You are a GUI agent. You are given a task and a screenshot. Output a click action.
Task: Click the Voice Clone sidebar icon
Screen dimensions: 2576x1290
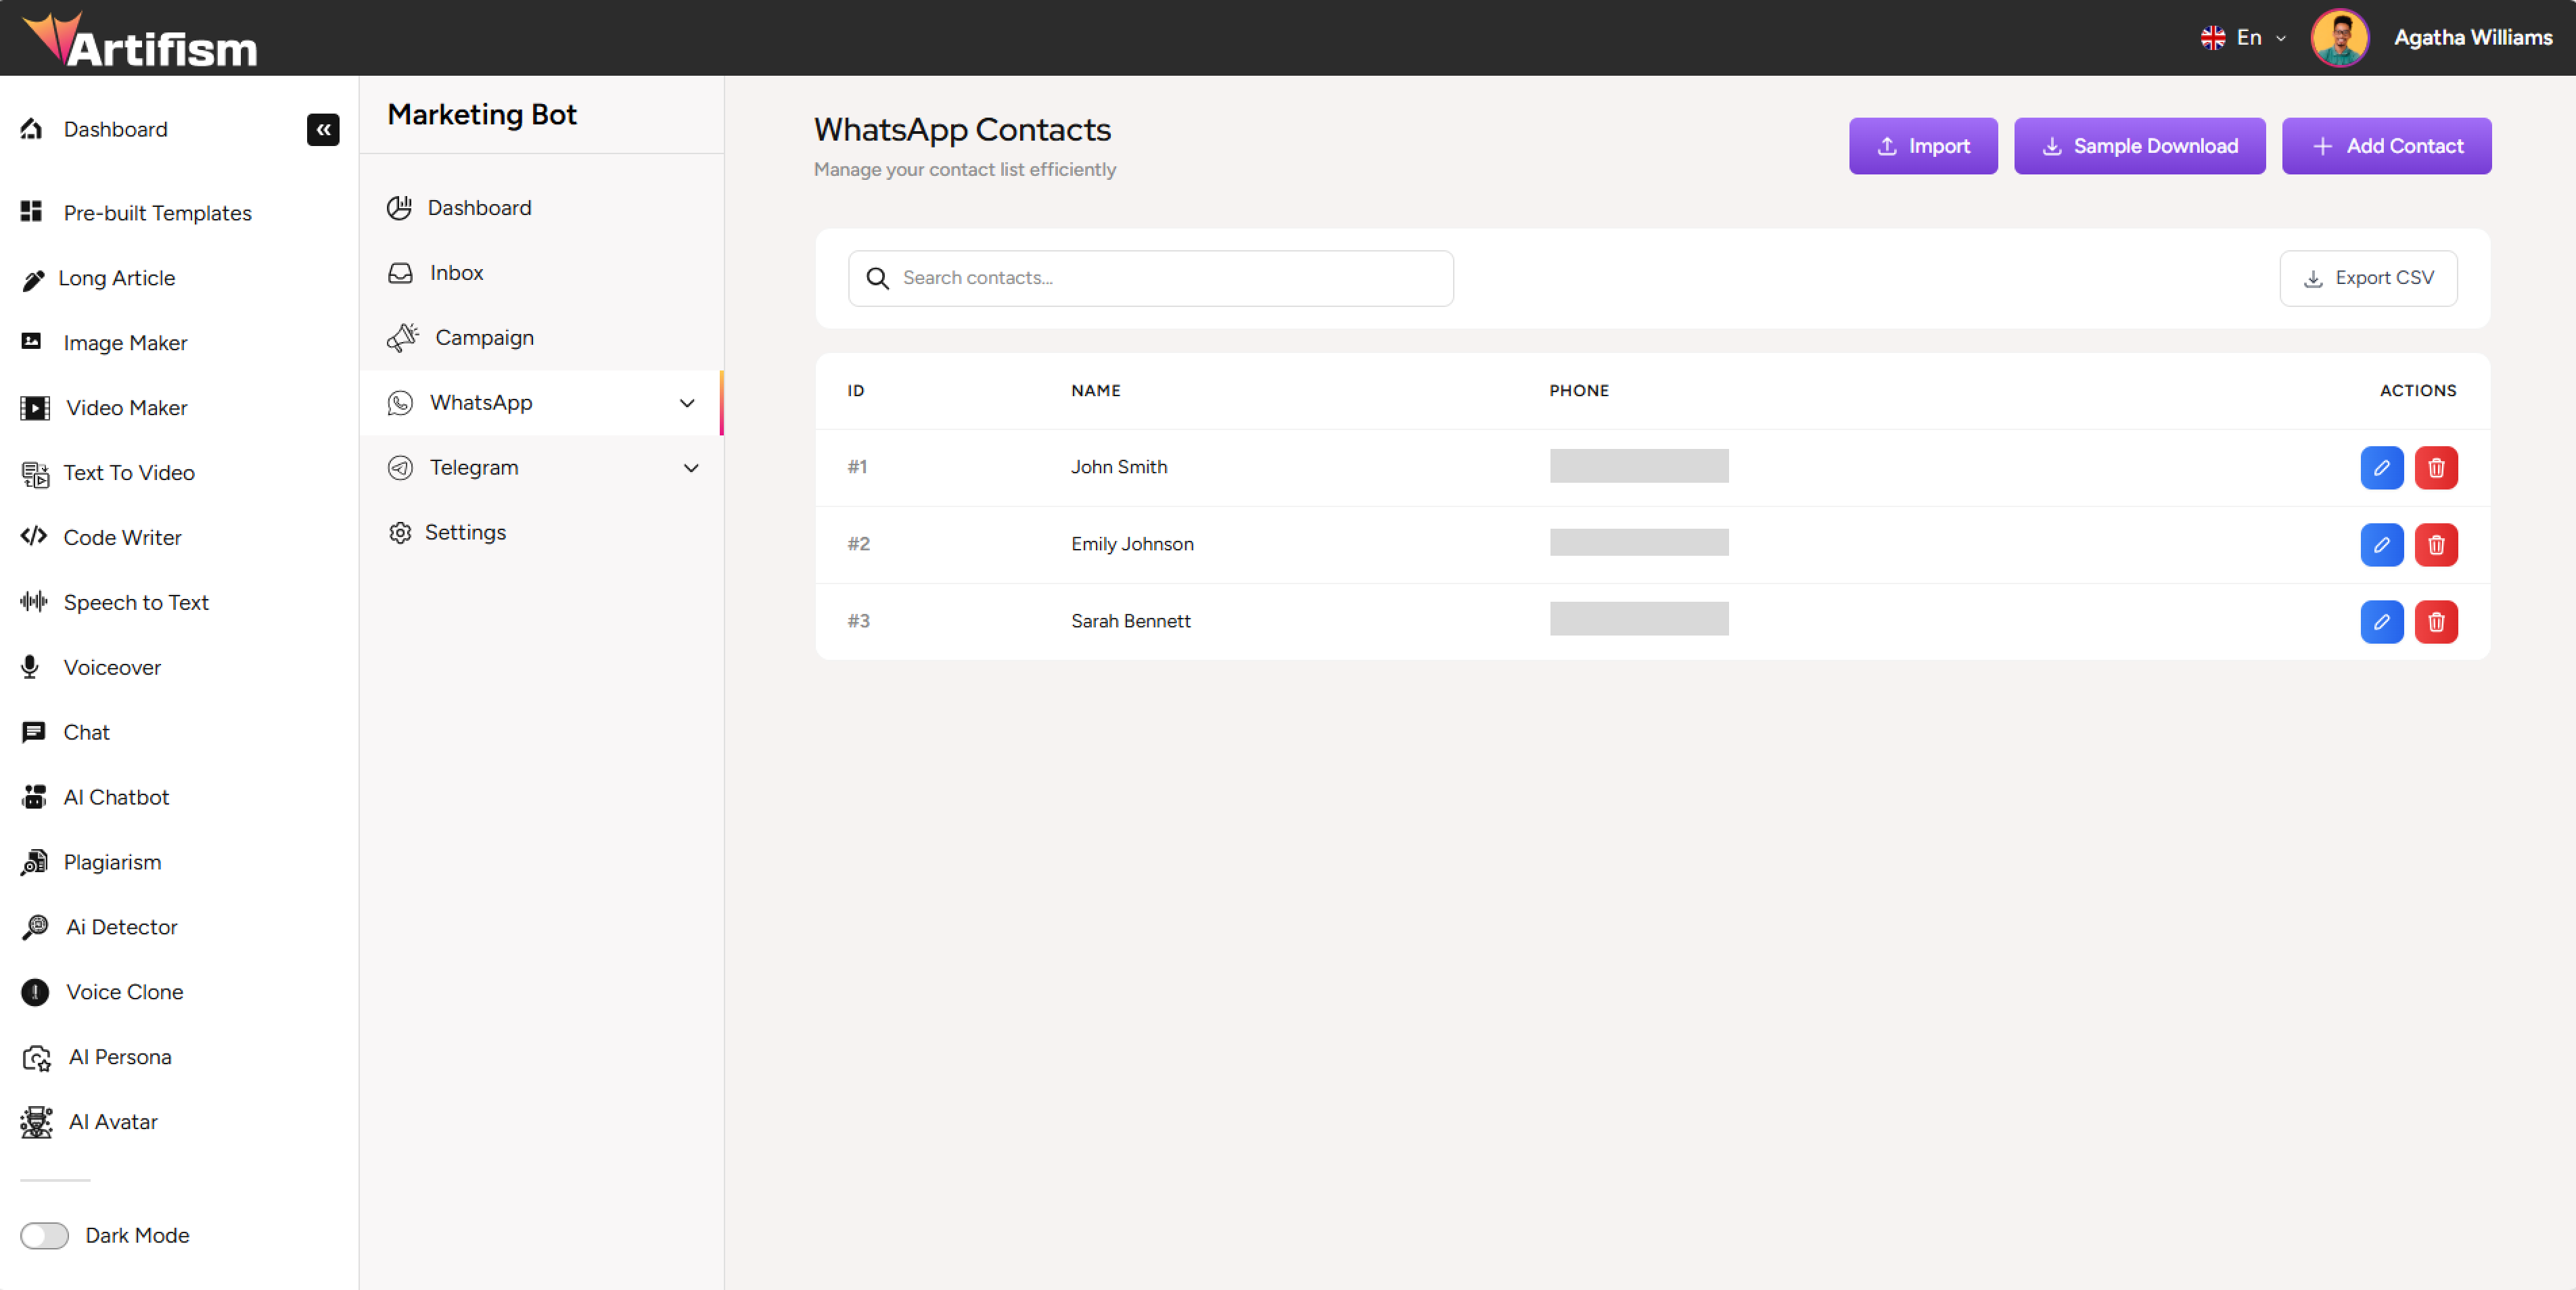point(35,991)
